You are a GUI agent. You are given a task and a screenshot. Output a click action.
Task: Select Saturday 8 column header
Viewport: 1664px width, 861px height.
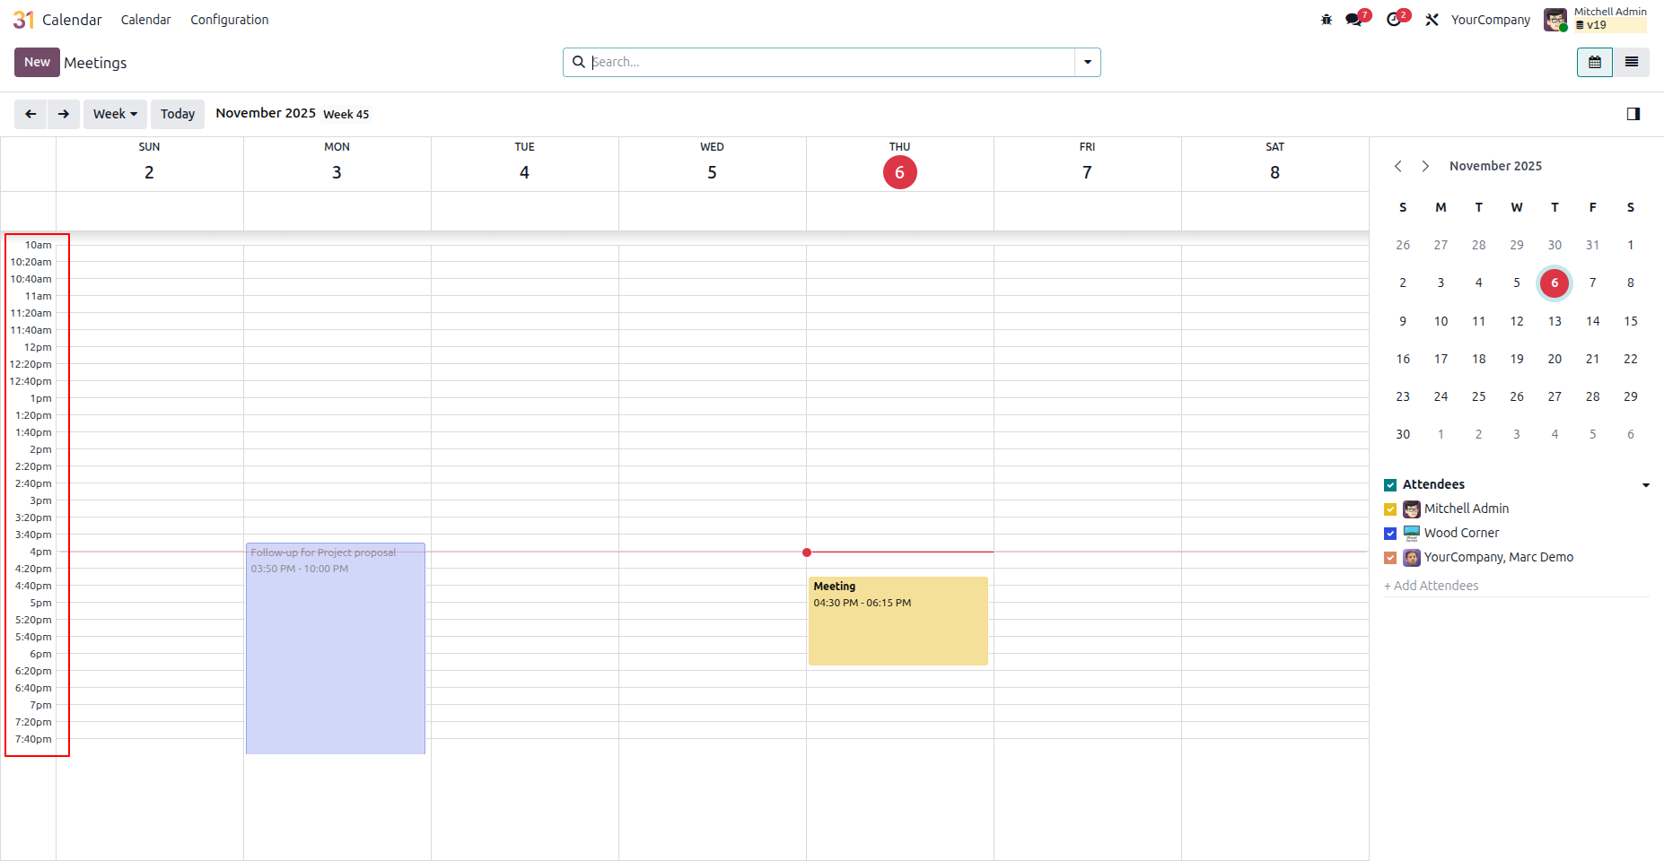click(1274, 164)
